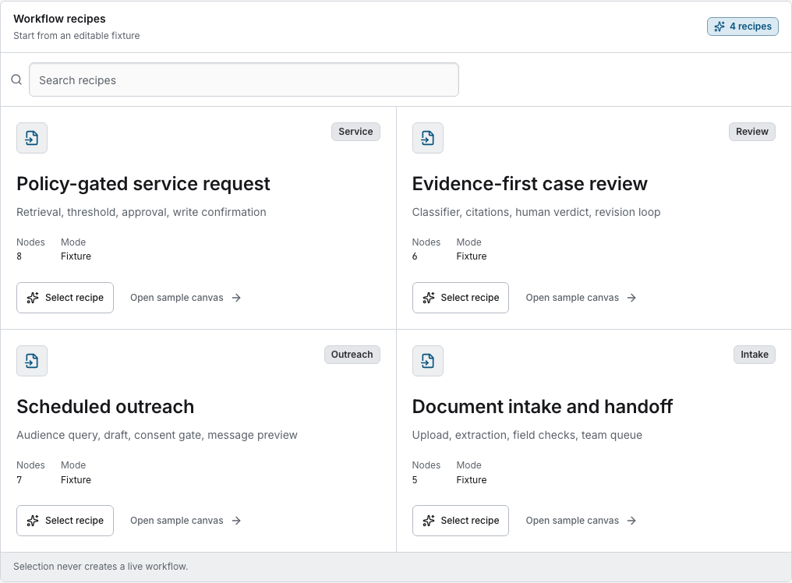
Task: Click Fixture mode value on Evidence-first card
Action: coord(472,256)
